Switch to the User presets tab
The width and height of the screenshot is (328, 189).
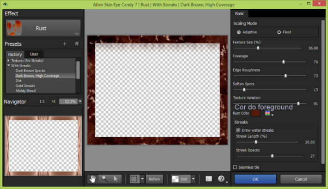pyautogui.click(x=34, y=54)
